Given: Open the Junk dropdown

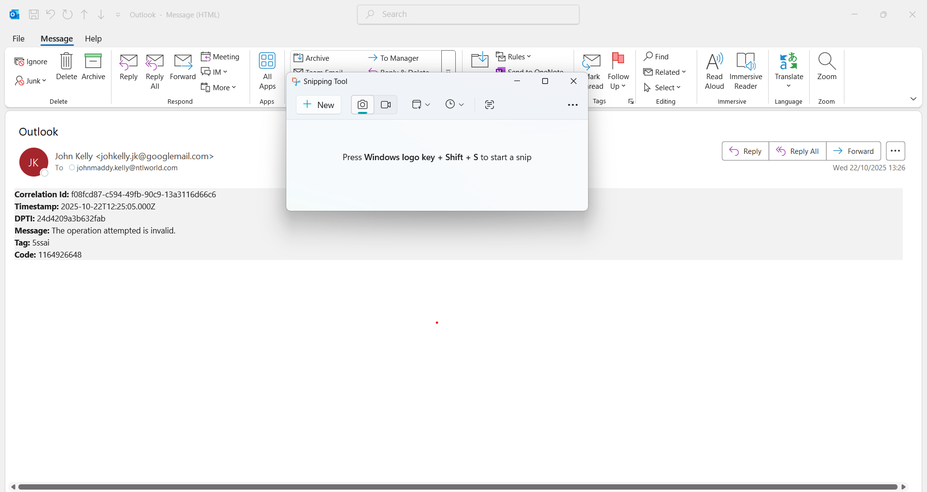Looking at the screenshot, I should click(x=30, y=81).
